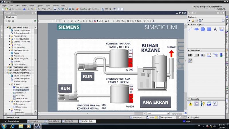Open TIA V13 from the Windows taskbar

[37, 126]
